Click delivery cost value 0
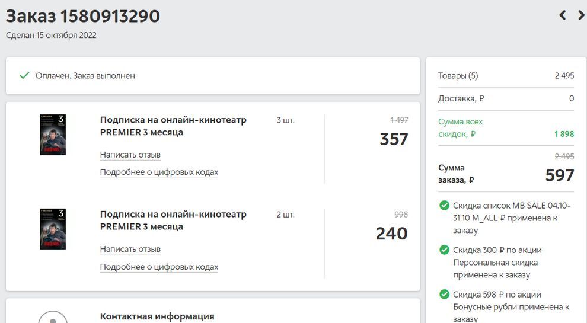Screen dimensions: 587x323 (x=572, y=98)
